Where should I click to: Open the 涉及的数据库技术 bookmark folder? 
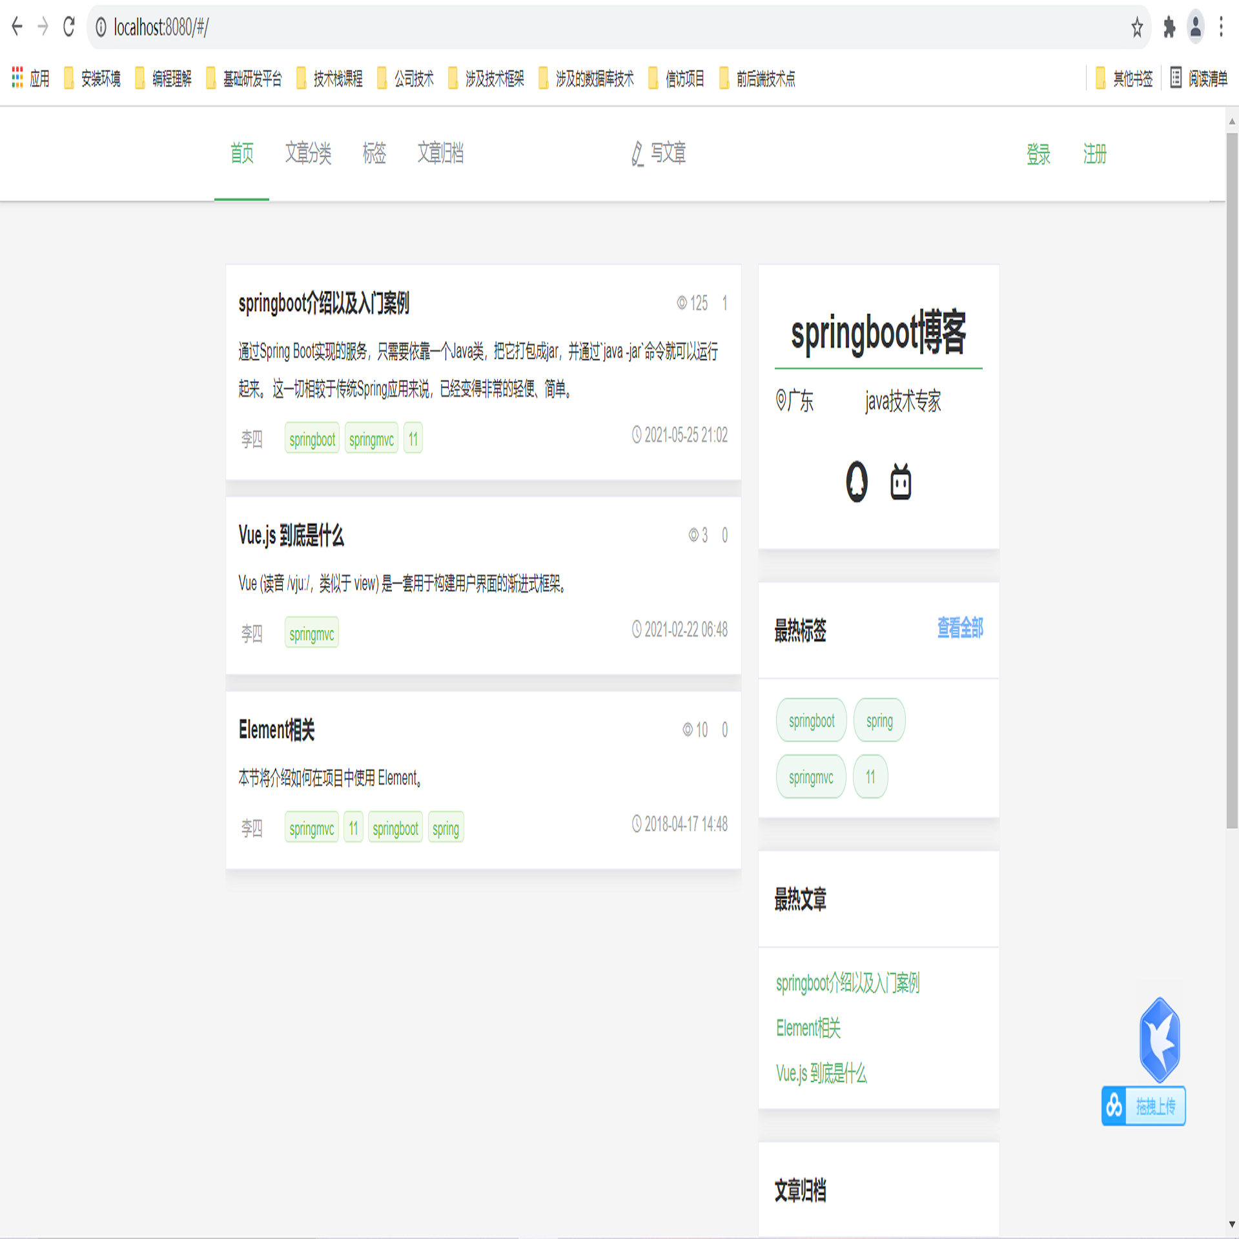(586, 78)
